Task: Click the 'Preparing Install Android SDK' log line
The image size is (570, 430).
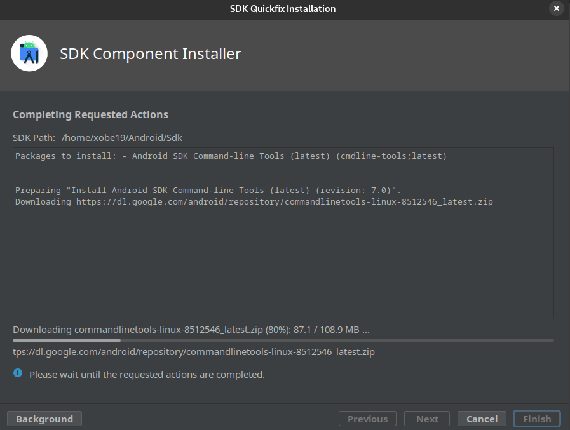Action: click(208, 191)
